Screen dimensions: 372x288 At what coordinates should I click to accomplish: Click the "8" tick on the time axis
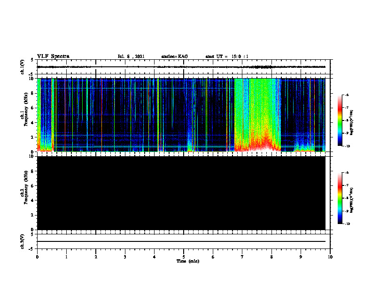[271, 257]
